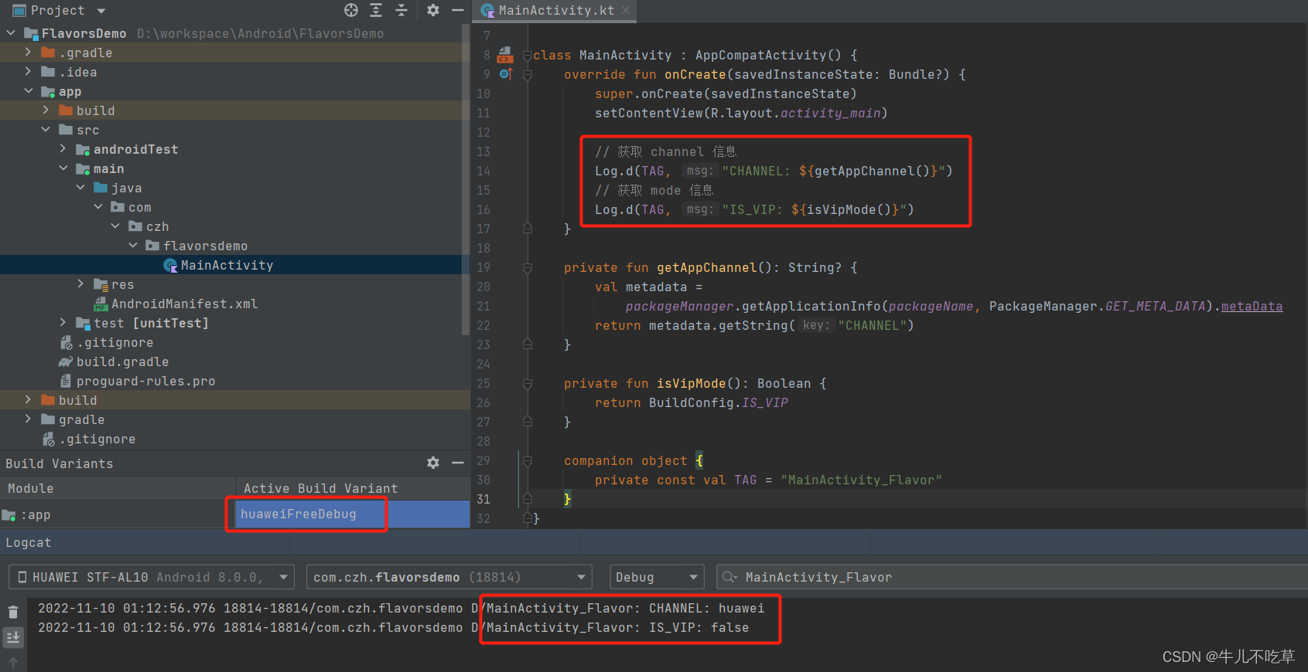The width and height of the screenshot is (1308, 672).
Task: Click the underlined metaData reference
Action: coord(1252,306)
